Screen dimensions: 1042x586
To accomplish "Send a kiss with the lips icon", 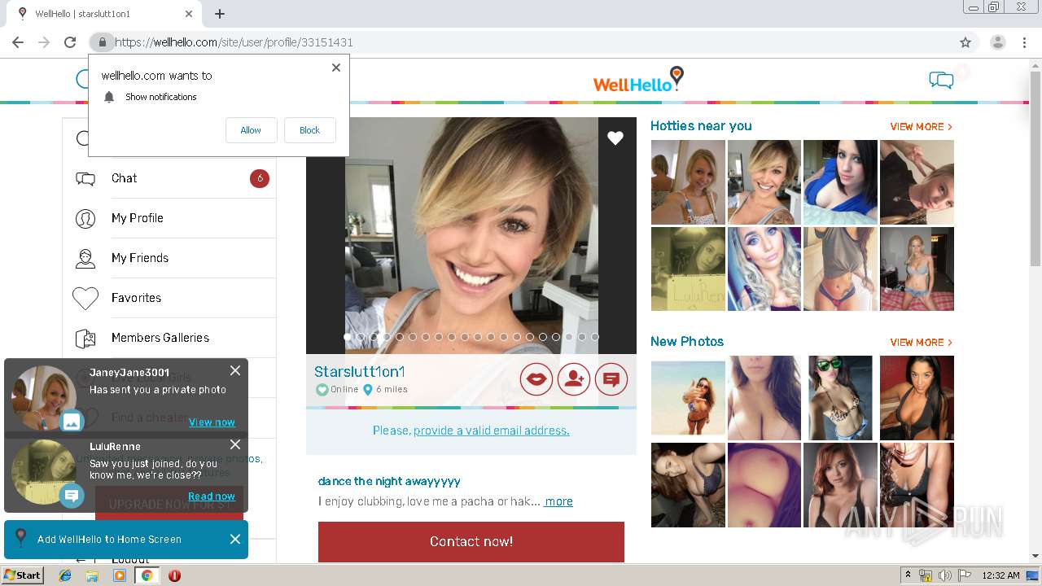I will click(536, 378).
